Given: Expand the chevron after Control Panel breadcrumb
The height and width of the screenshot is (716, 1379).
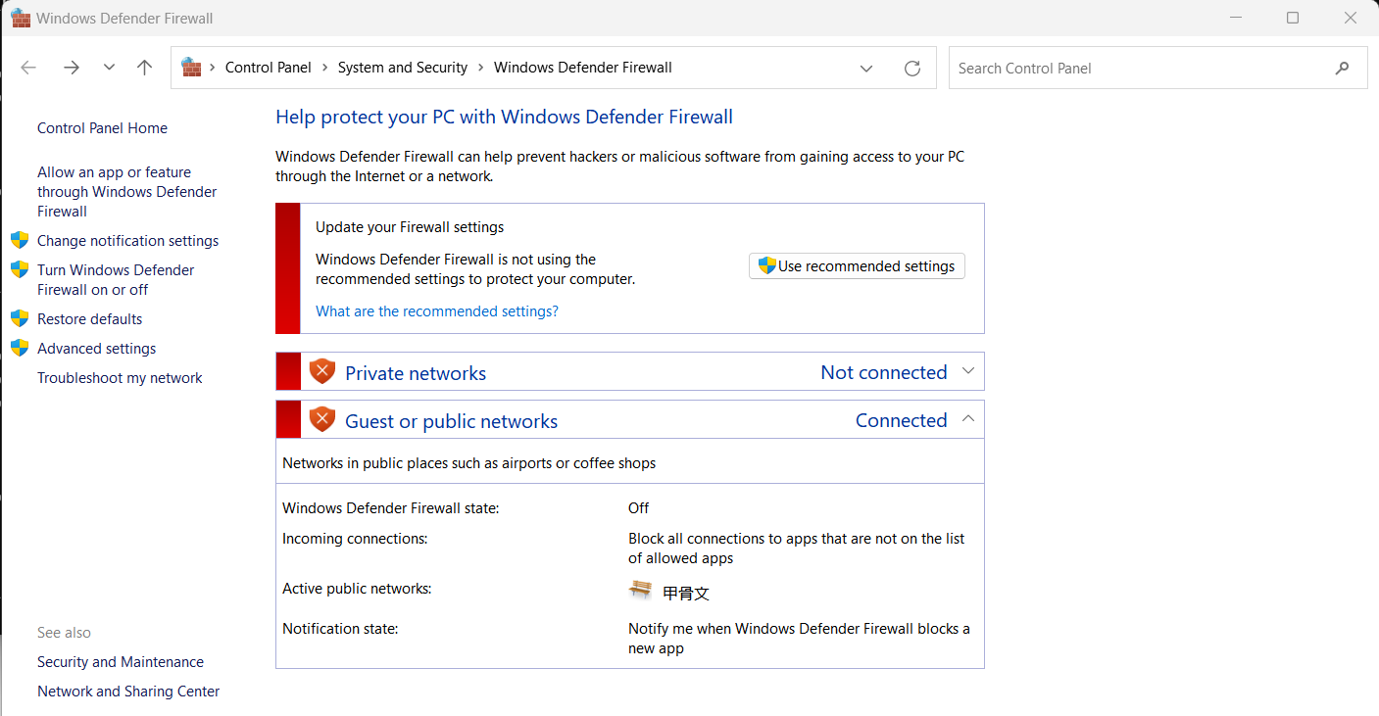Looking at the screenshot, I should click(x=324, y=68).
